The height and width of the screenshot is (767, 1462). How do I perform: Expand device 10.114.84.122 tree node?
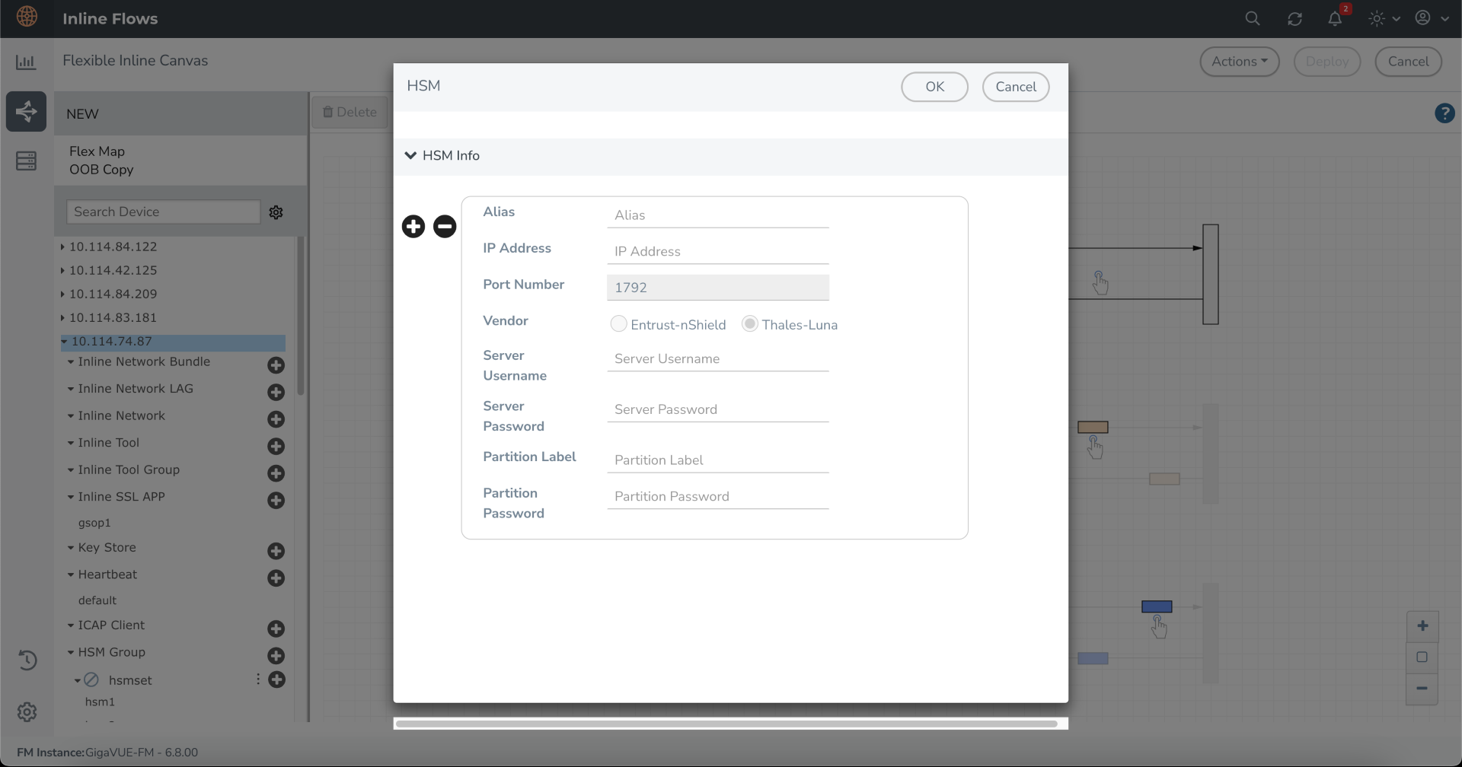pos(62,247)
